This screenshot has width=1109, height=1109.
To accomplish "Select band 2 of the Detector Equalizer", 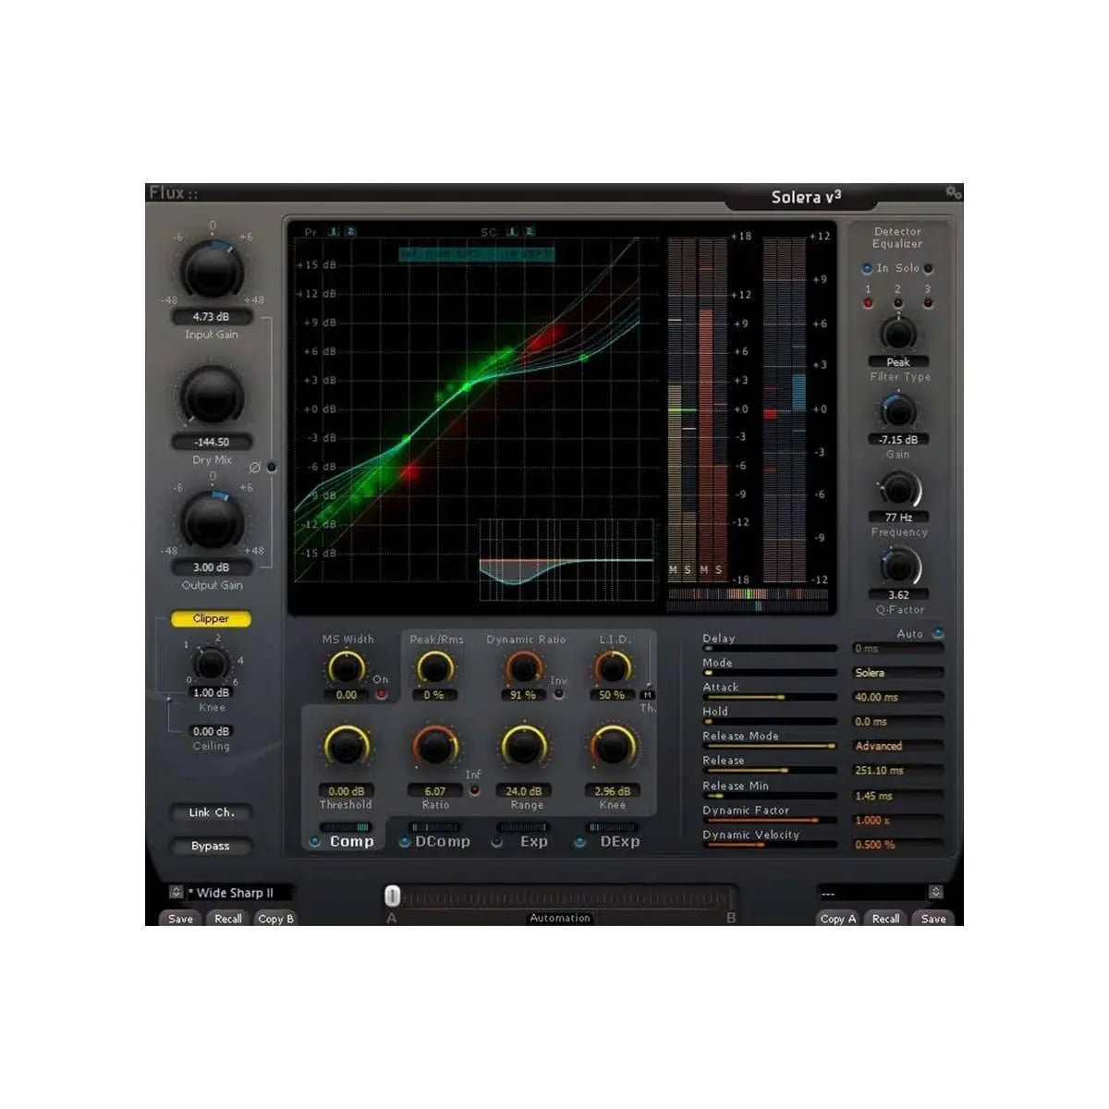I will pyautogui.click(x=898, y=303).
